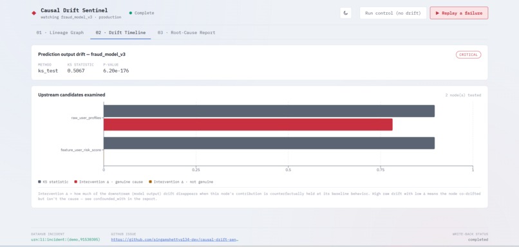Toggle the genuine cause legend entry
519x247 pixels.
pyautogui.click(x=109, y=182)
